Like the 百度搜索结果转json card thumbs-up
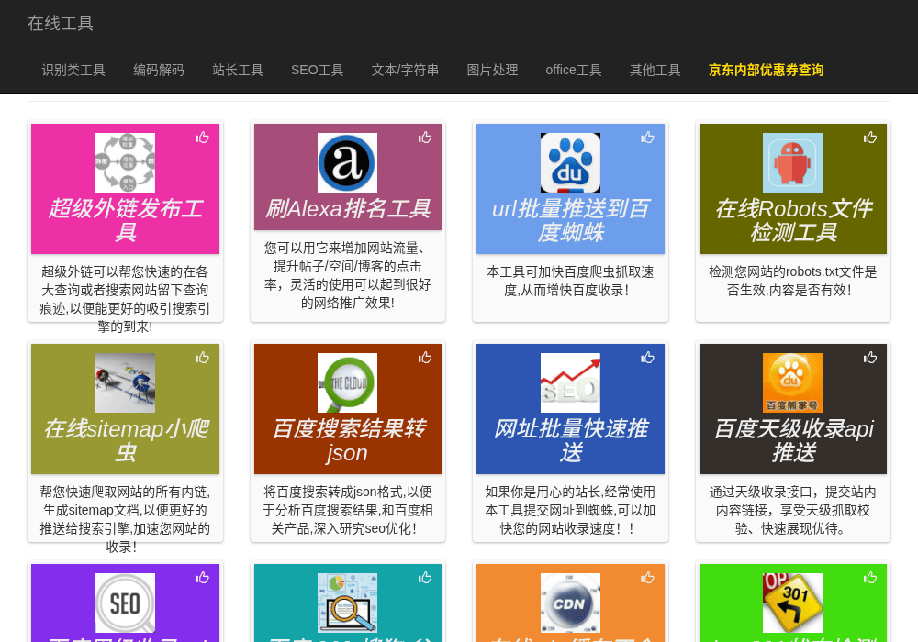This screenshot has width=918, height=642. click(x=424, y=358)
